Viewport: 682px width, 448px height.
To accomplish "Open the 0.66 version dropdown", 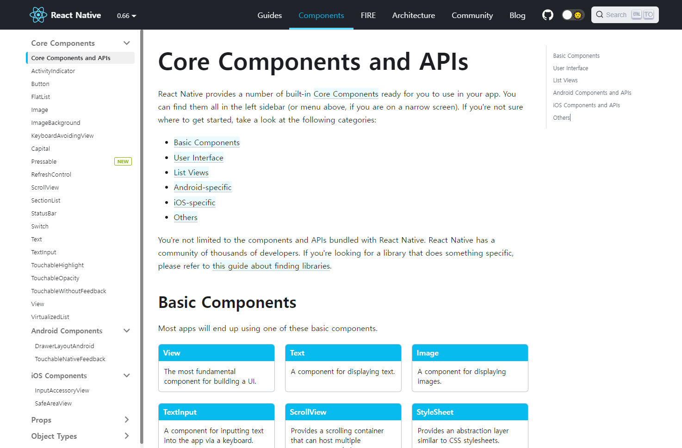I will 126,16.
